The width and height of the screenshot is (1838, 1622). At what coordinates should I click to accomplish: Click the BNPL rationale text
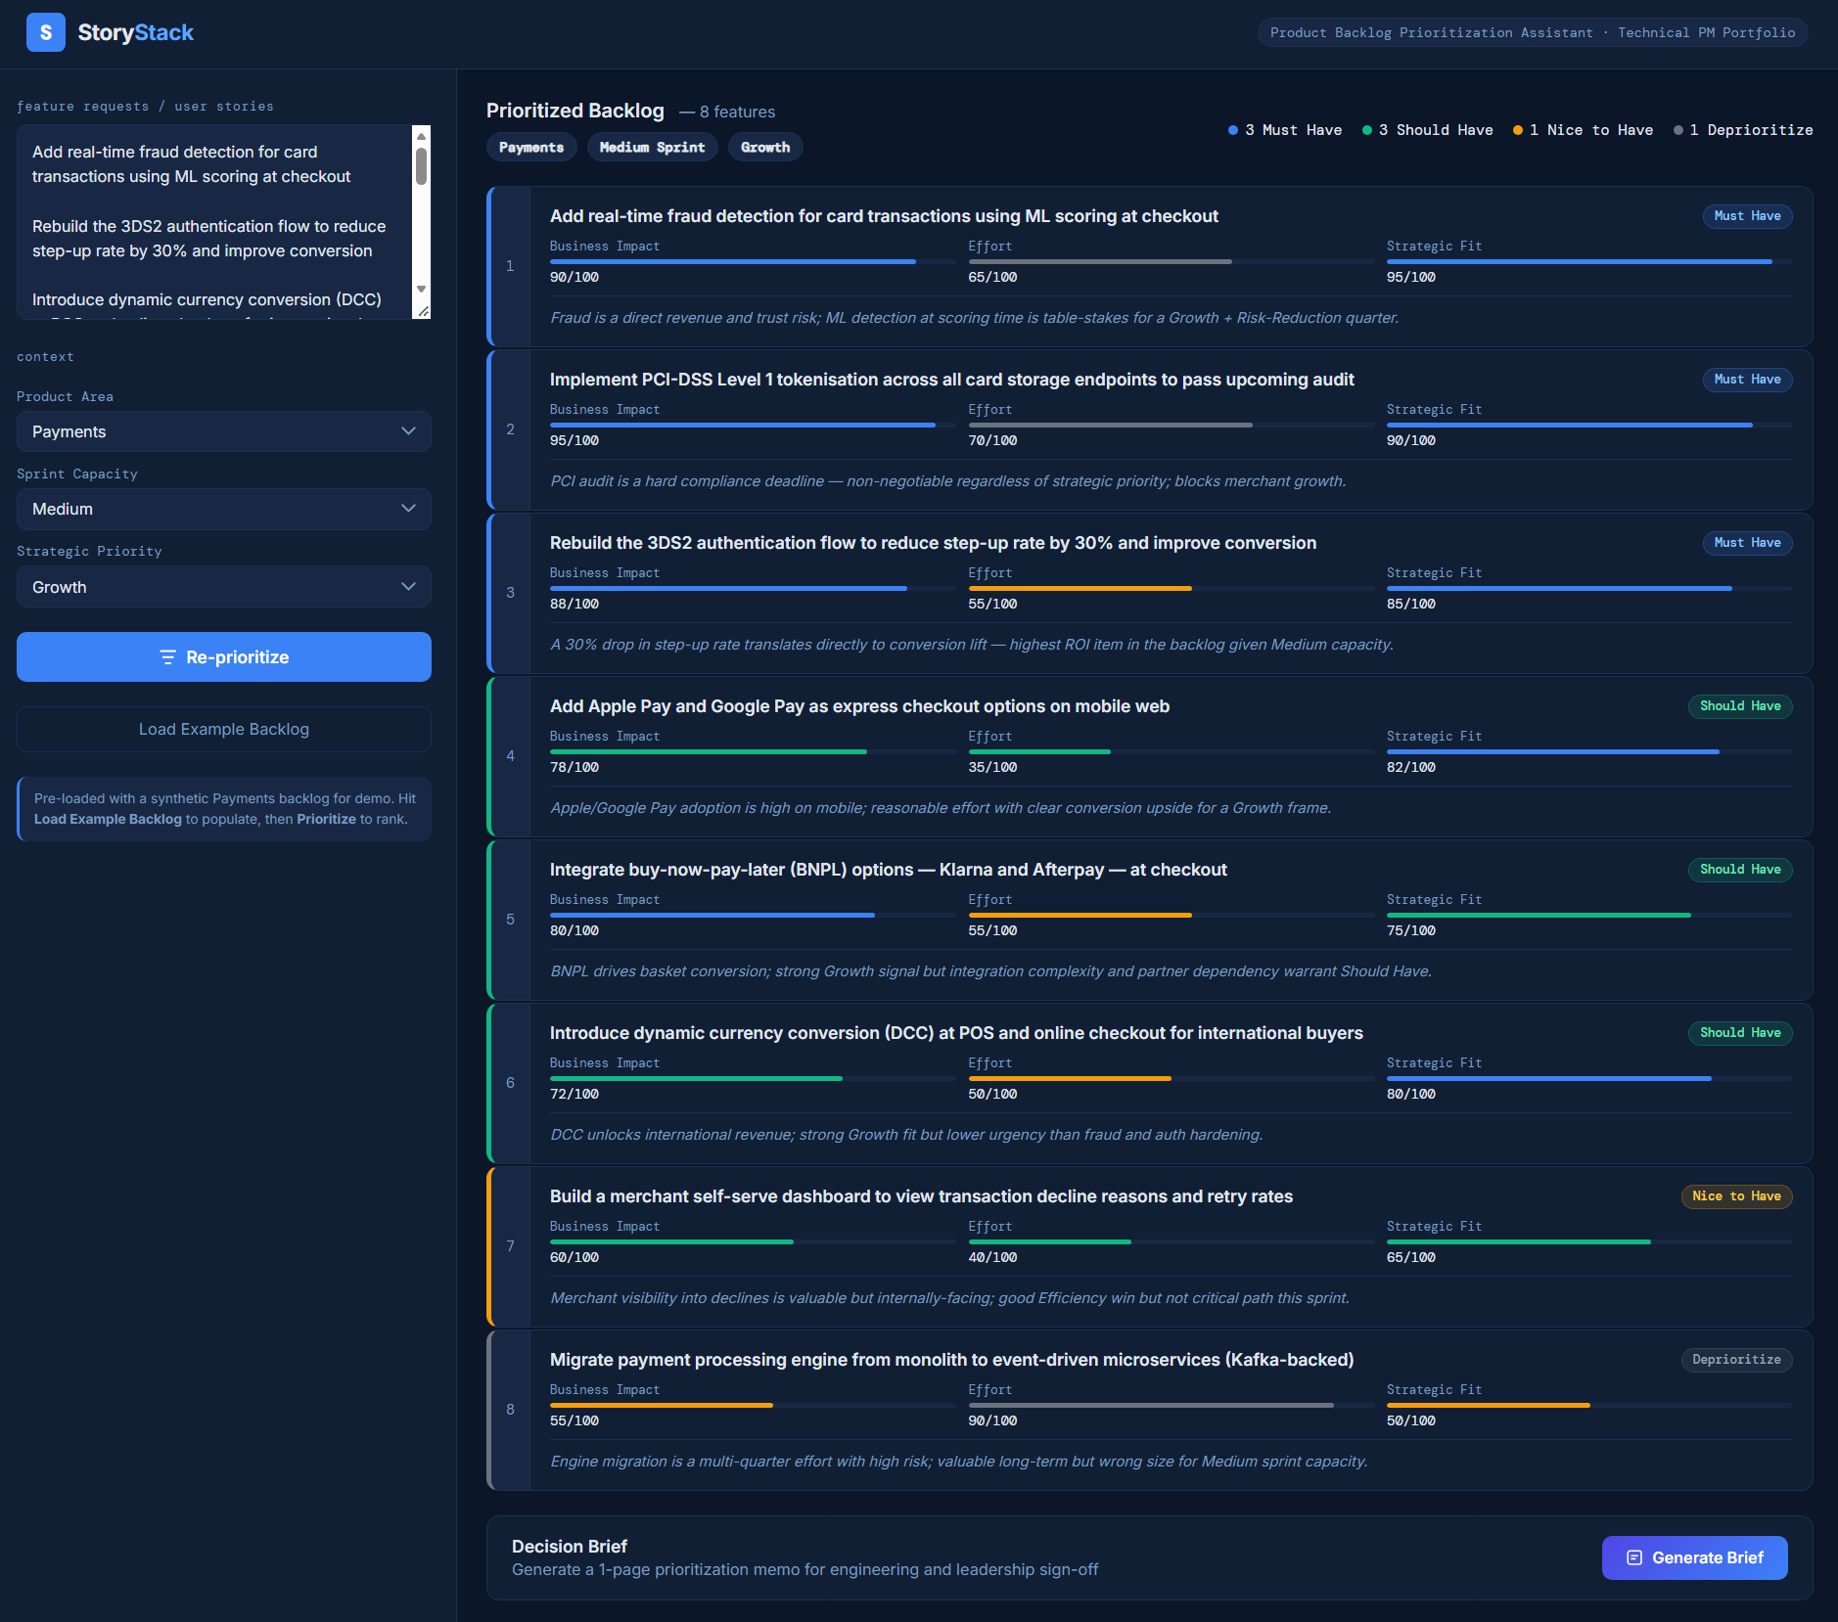[x=990, y=971]
